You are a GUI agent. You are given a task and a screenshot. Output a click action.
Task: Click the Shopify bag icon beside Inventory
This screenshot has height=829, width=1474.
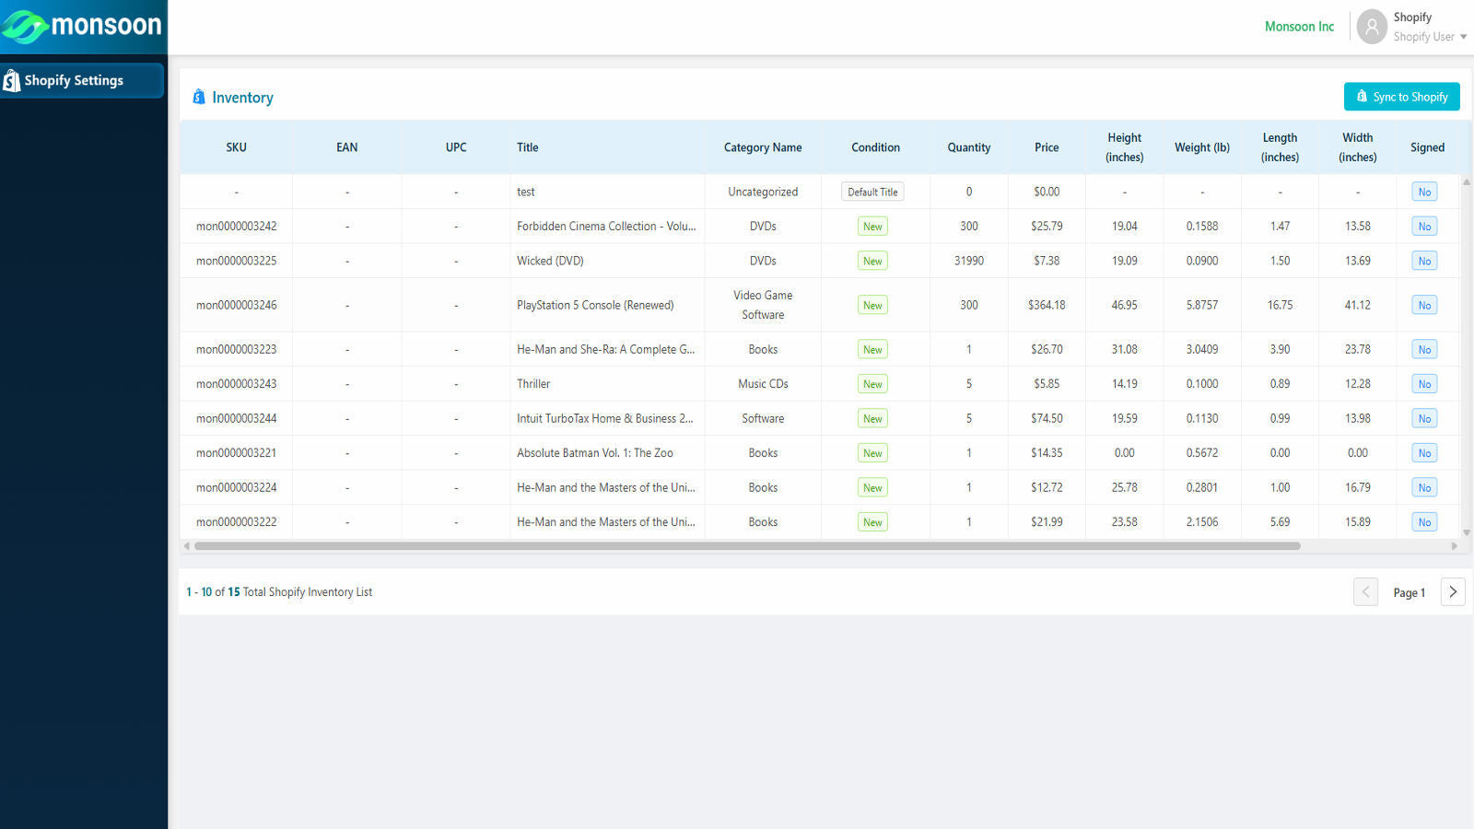200,97
